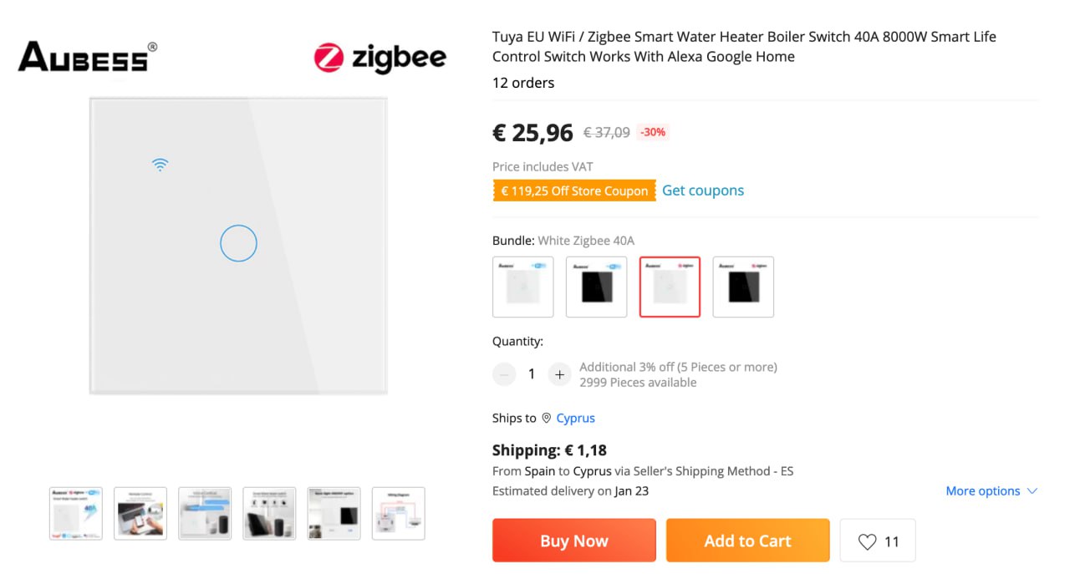Screen dimensions: 1070x574
Task: Click the Get coupons link
Action: tap(702, 190)
